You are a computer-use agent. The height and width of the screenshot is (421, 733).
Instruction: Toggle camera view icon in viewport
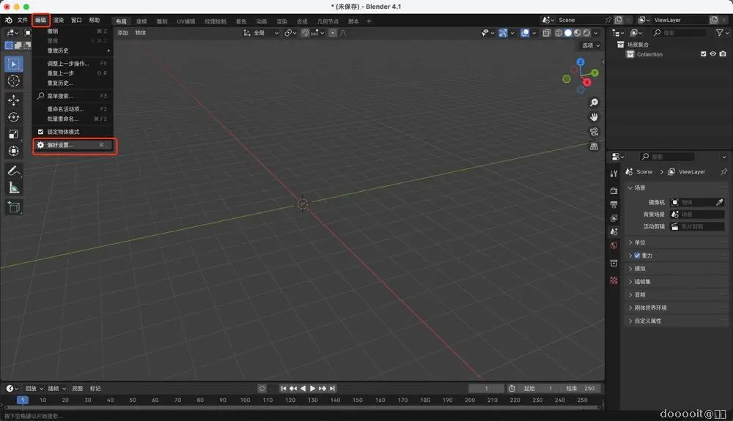[x=594, y=132]
